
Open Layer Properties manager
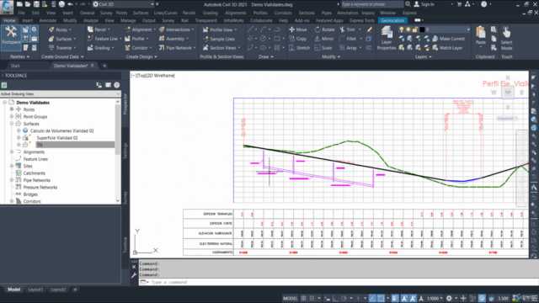tap(387, 39)
